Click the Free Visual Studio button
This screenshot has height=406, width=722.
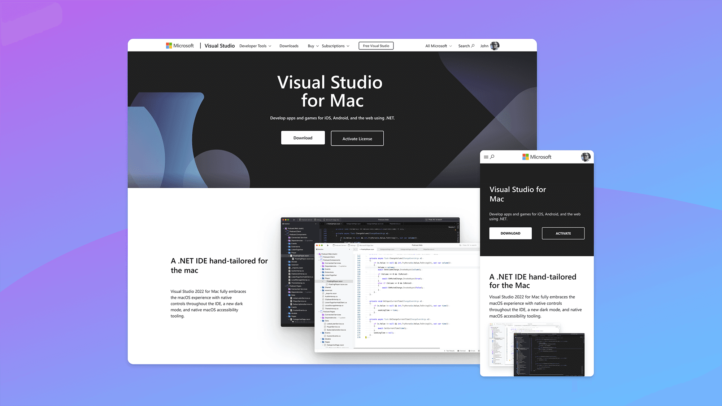[x=376, y=46]
